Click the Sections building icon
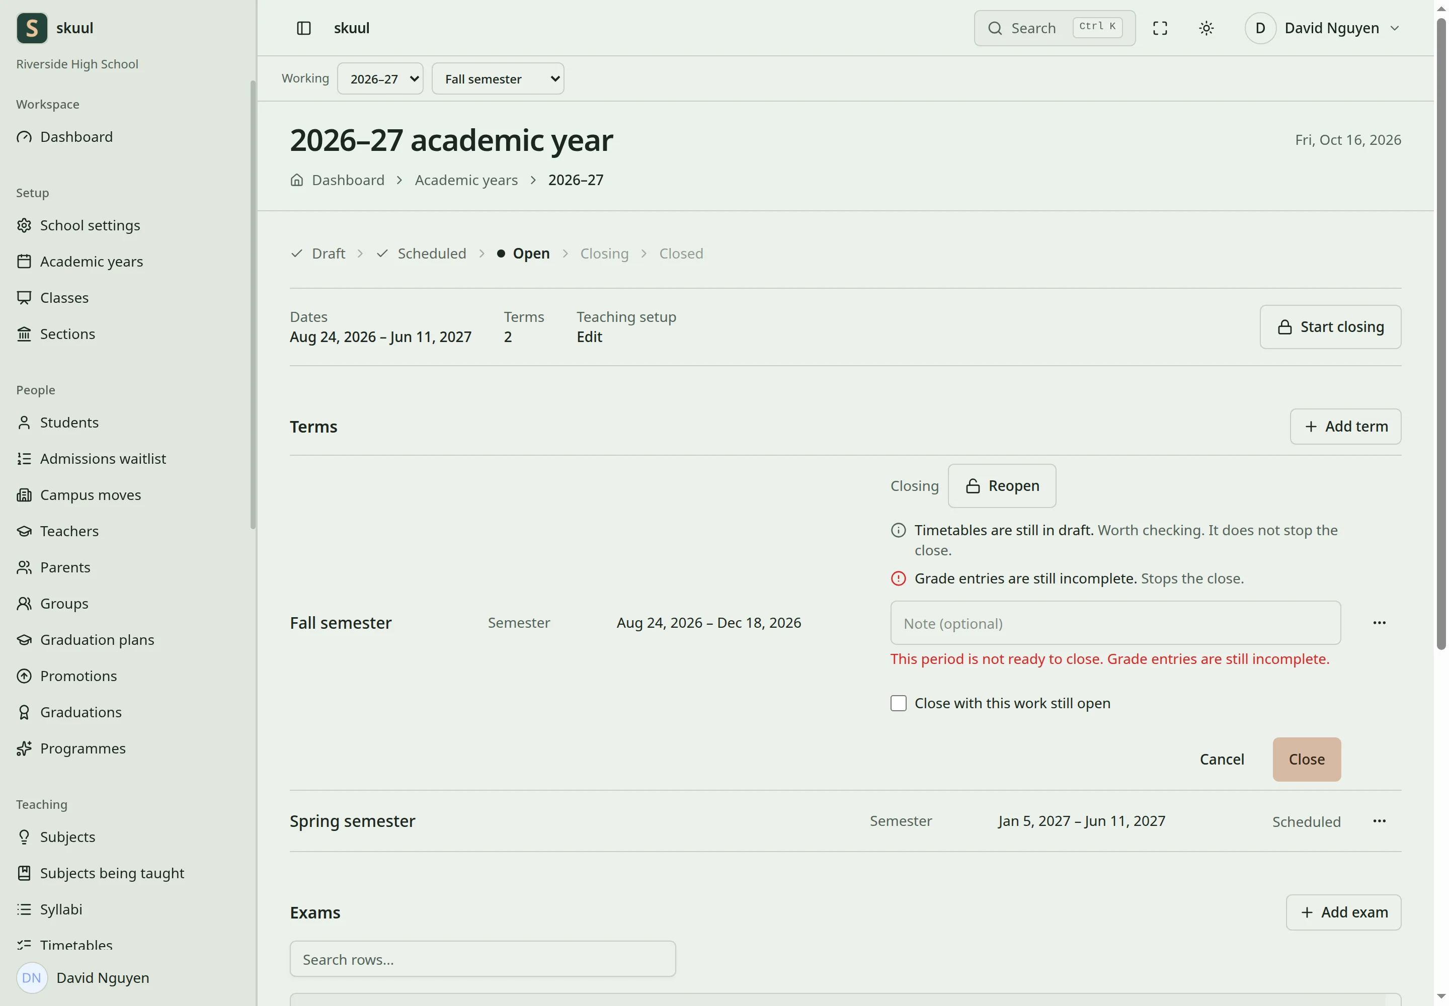 tap(24, 333)
